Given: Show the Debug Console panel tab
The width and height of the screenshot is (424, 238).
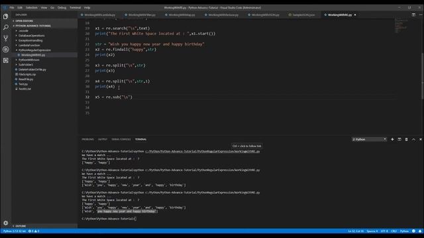Looking at the screenshot, I should click(x=121, y=139).
